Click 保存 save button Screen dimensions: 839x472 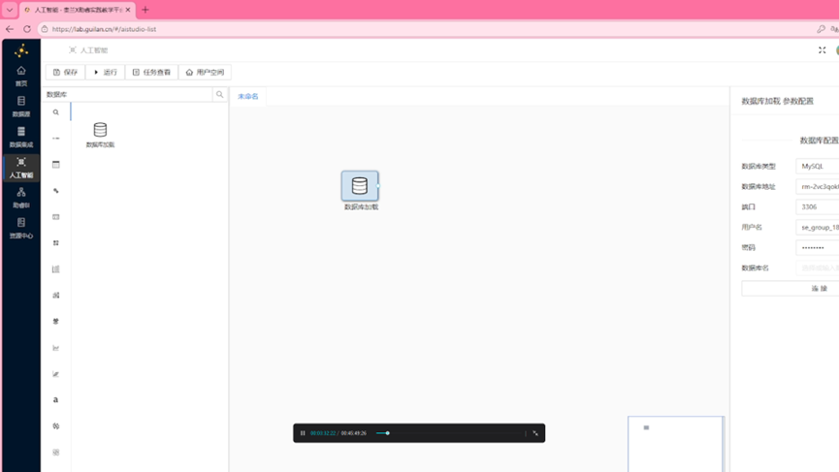tap(65, 72)
